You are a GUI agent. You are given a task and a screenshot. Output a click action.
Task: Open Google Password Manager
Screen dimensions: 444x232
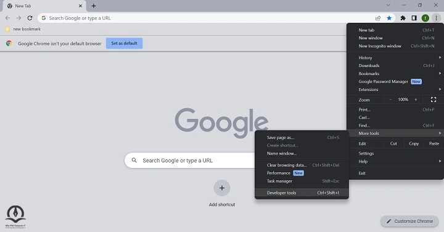coord(395,81)
